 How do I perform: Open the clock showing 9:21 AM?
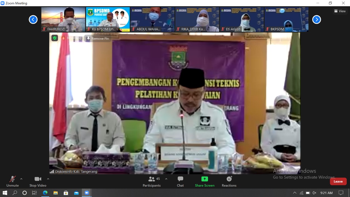pos(326,193)
